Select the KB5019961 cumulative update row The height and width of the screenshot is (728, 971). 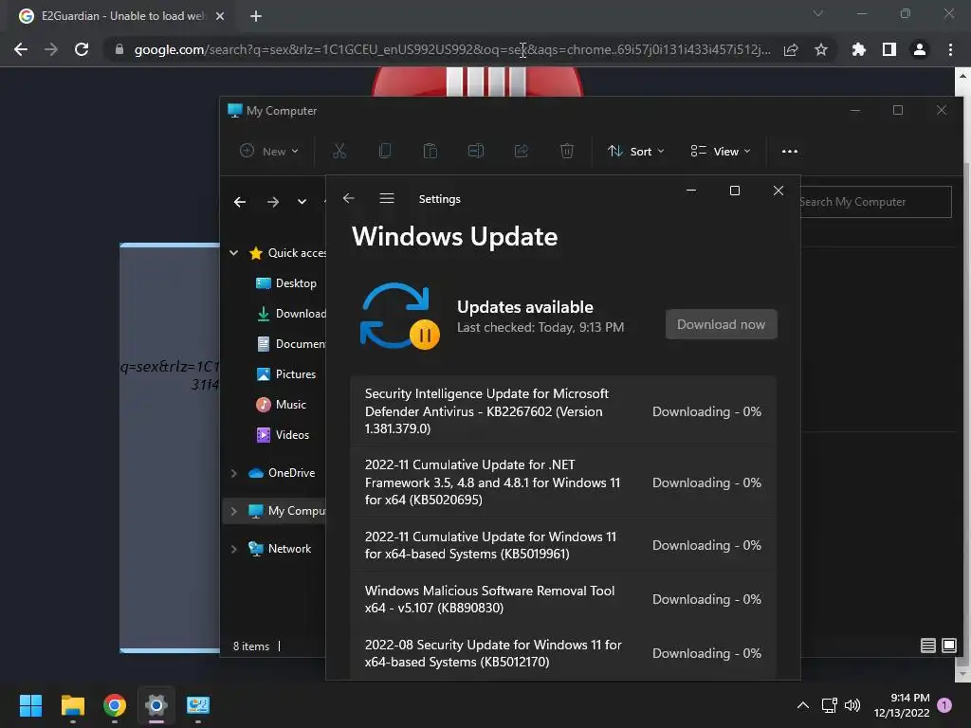(x=563, y=545)
